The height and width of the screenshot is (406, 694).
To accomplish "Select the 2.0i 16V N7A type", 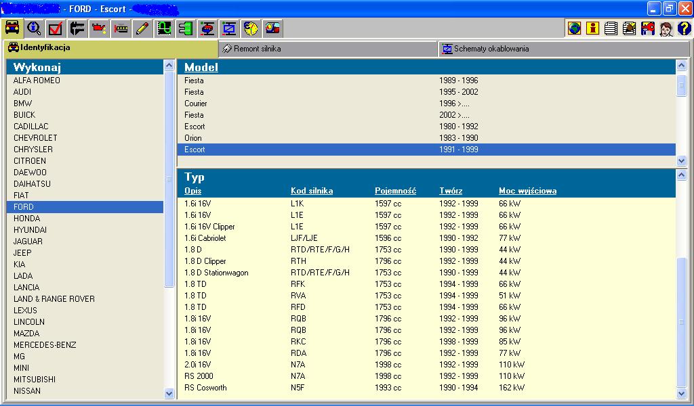I will click(x=426, y=365).
